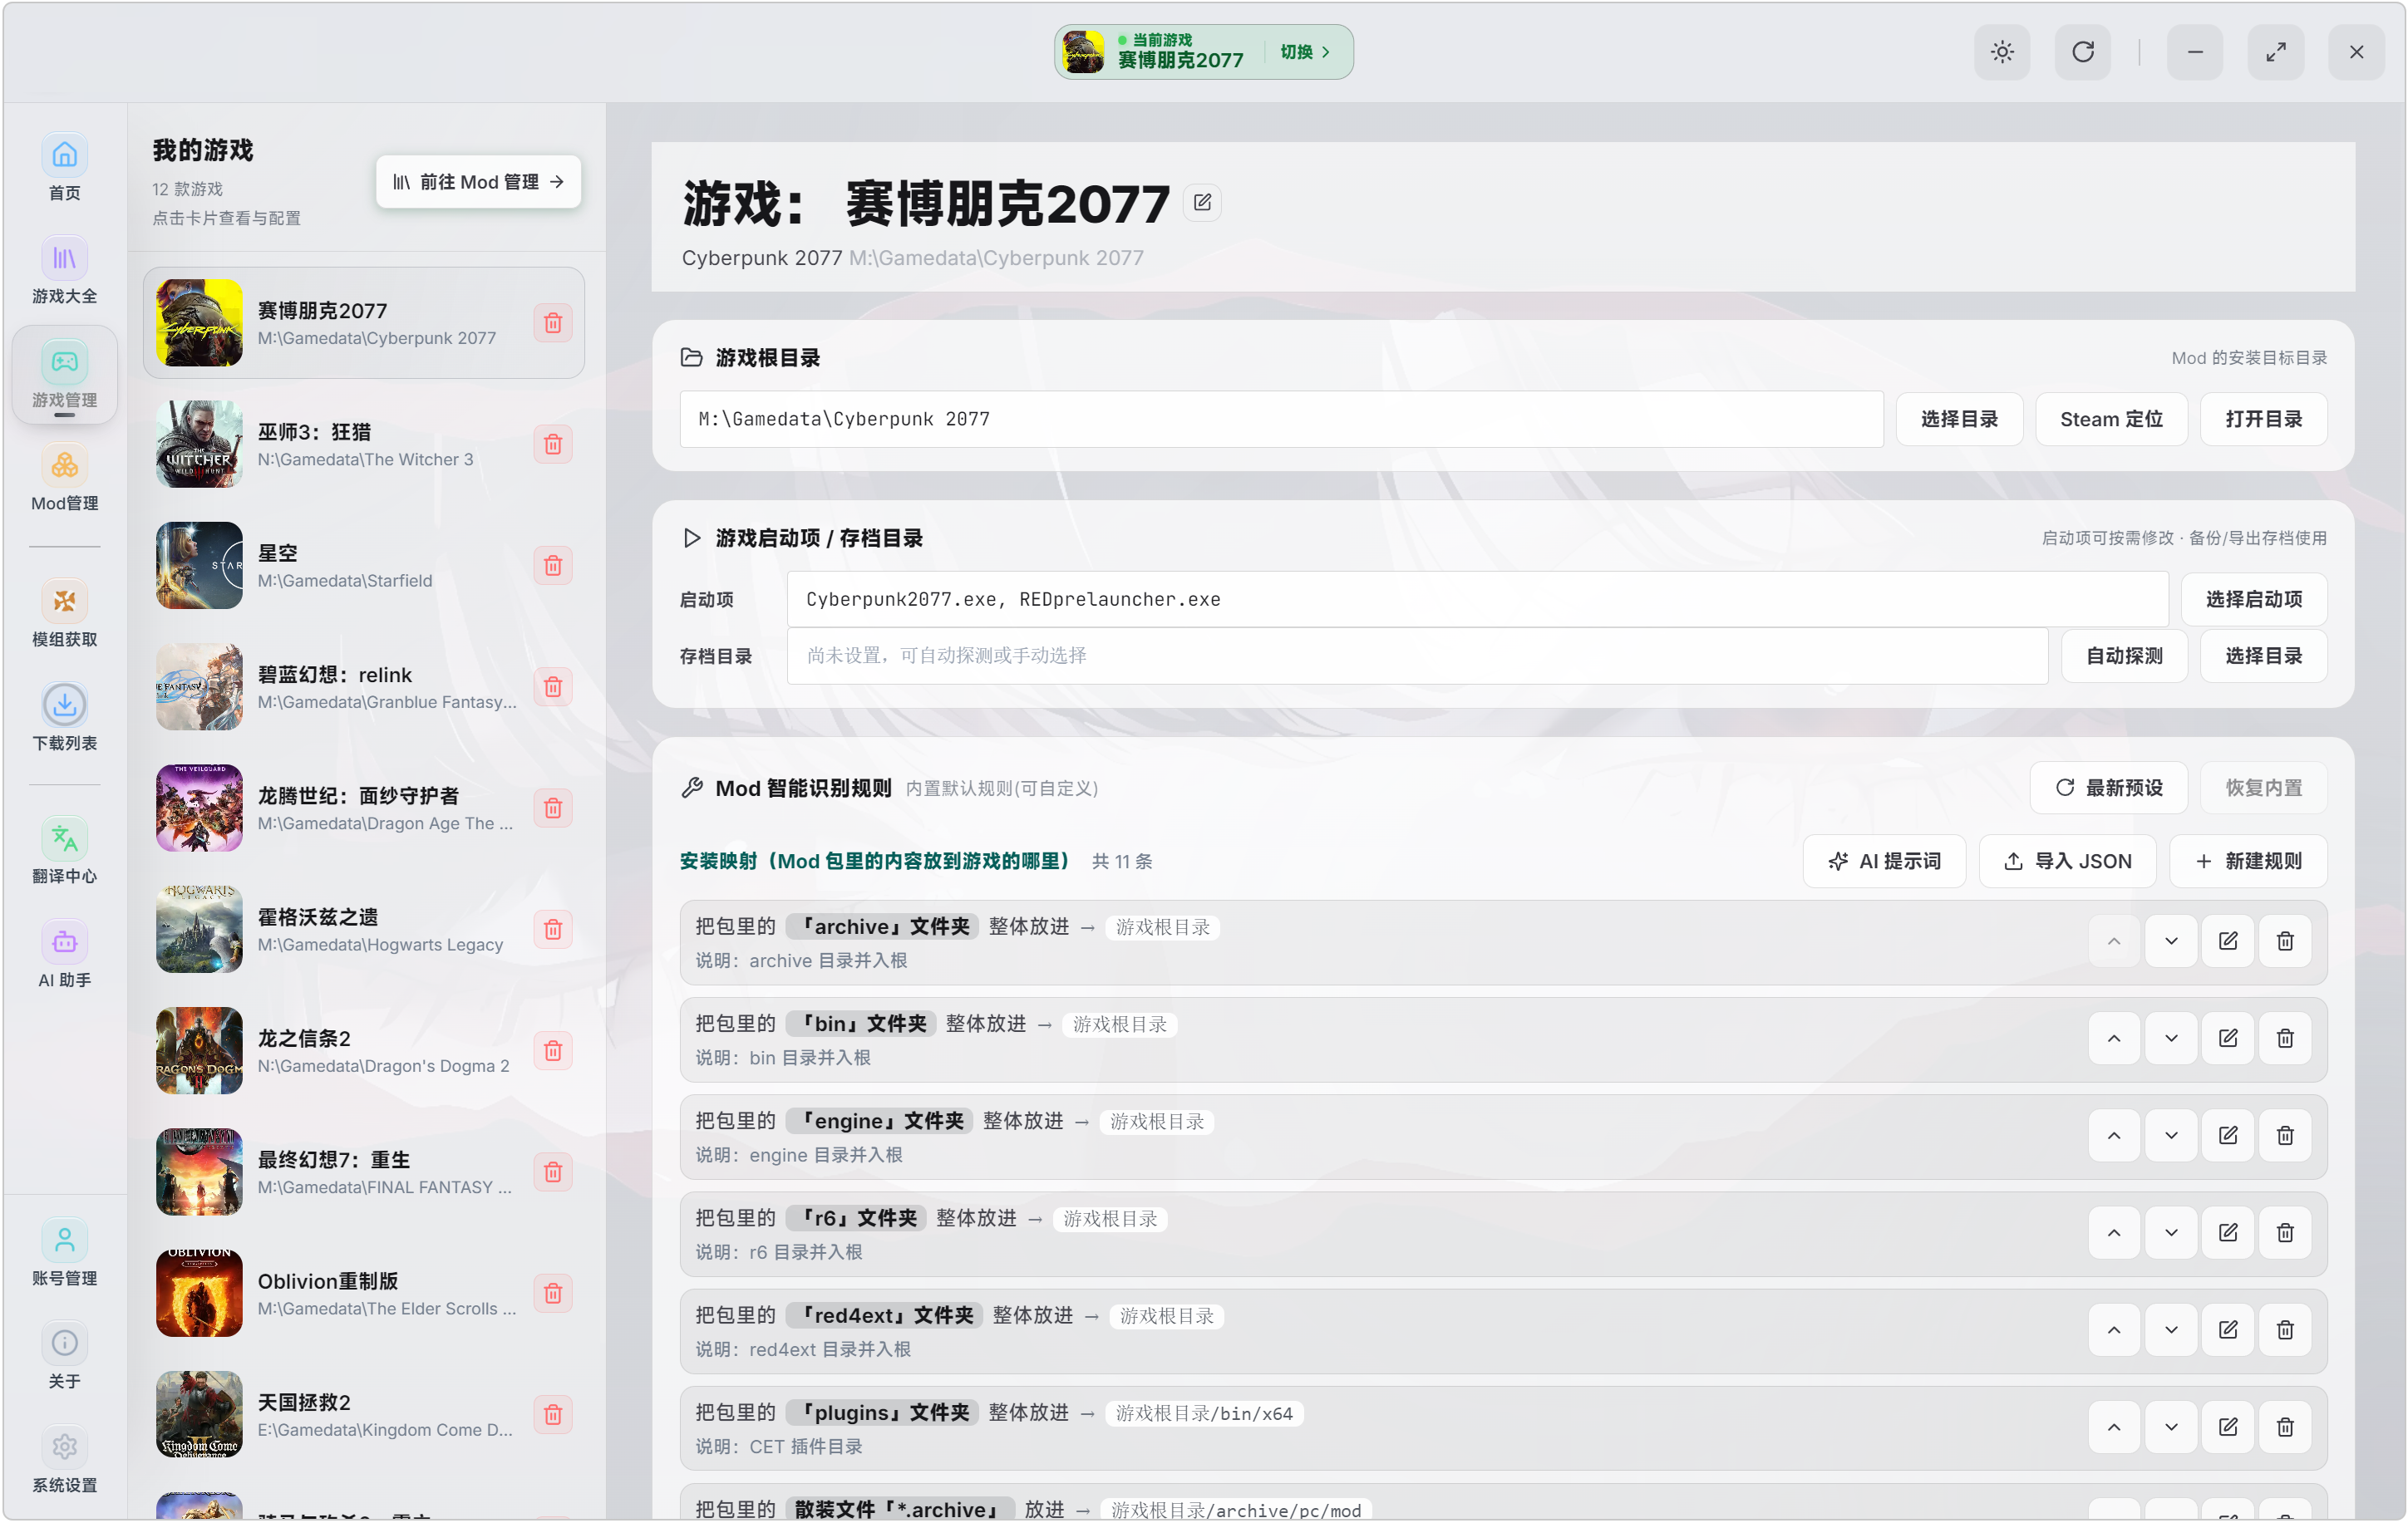Move bin folder rule up
2408x1523 pixels.
pos(2115,1039)
